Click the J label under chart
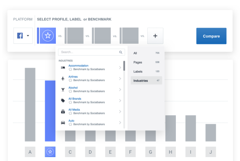Image resolution: width=240 pixels, height=161 pixels. click(x=211, y=152)
